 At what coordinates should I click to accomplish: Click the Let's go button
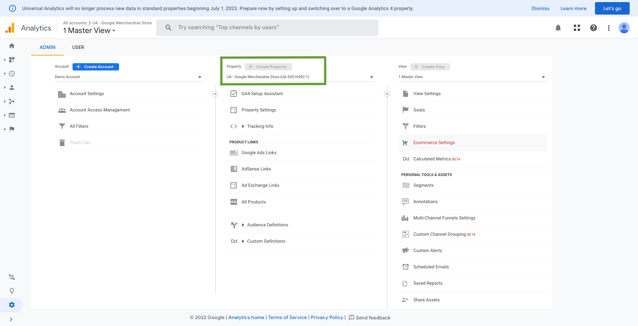(612, 8)
